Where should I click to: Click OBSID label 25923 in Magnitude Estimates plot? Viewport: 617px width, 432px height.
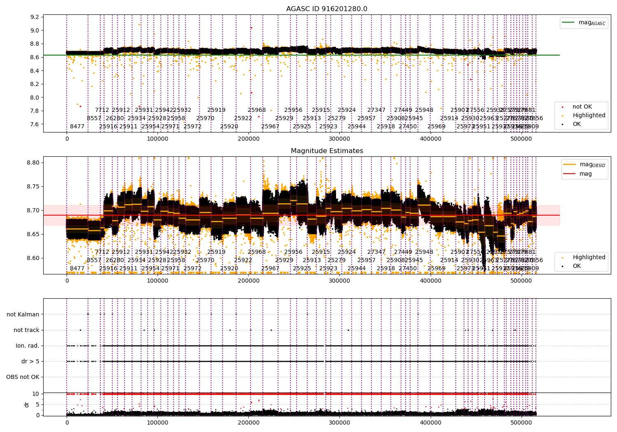(328, 269)
